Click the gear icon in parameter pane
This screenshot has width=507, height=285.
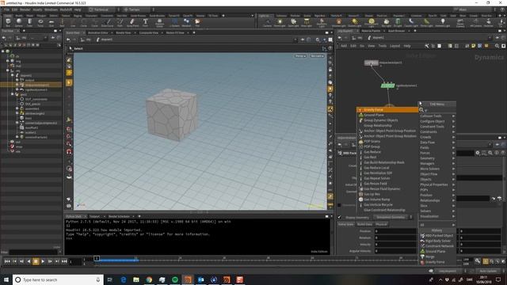point(478,153)
